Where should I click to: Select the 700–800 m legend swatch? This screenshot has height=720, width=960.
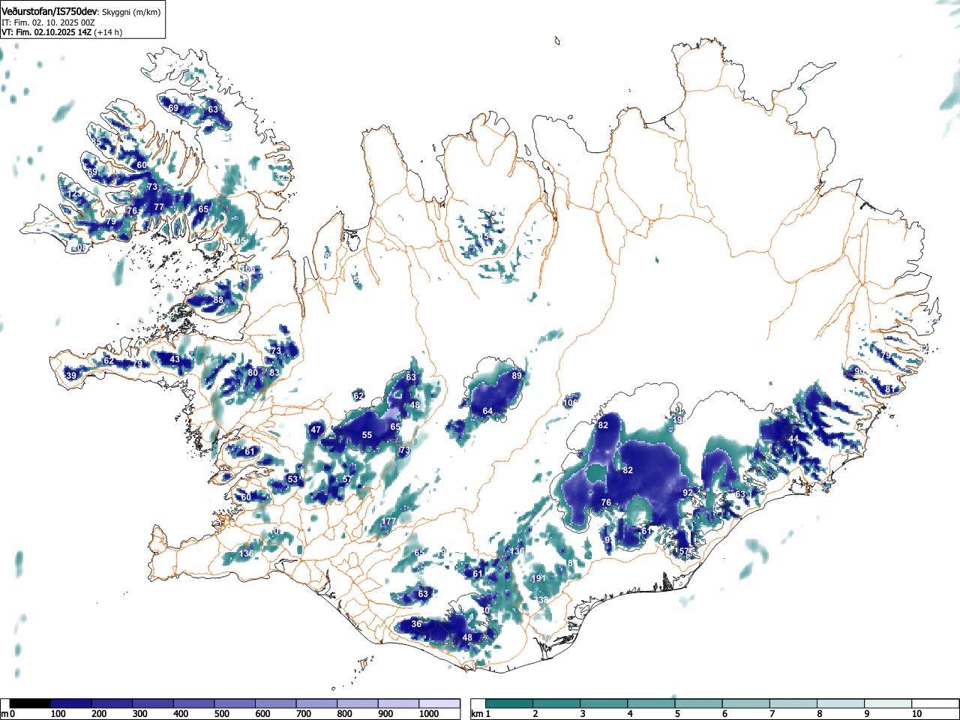click(316, 703)
